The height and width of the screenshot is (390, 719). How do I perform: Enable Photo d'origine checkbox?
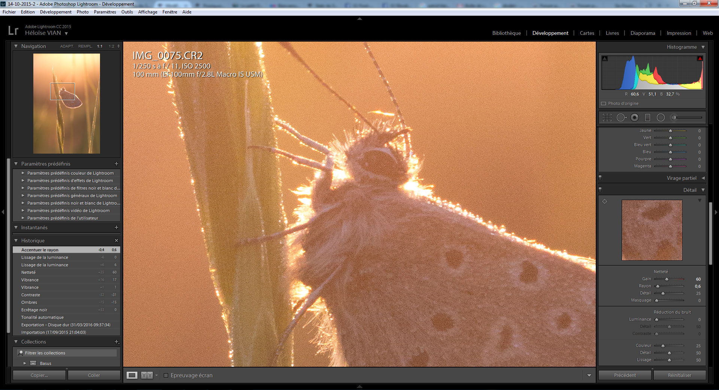click(x=604, y=103)
